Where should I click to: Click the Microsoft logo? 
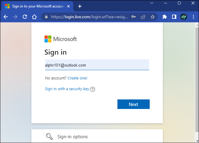tap(61, 39)
